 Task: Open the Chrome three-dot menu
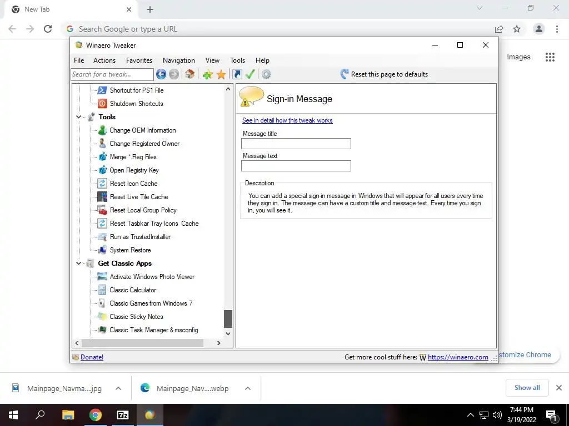point(557,29)
